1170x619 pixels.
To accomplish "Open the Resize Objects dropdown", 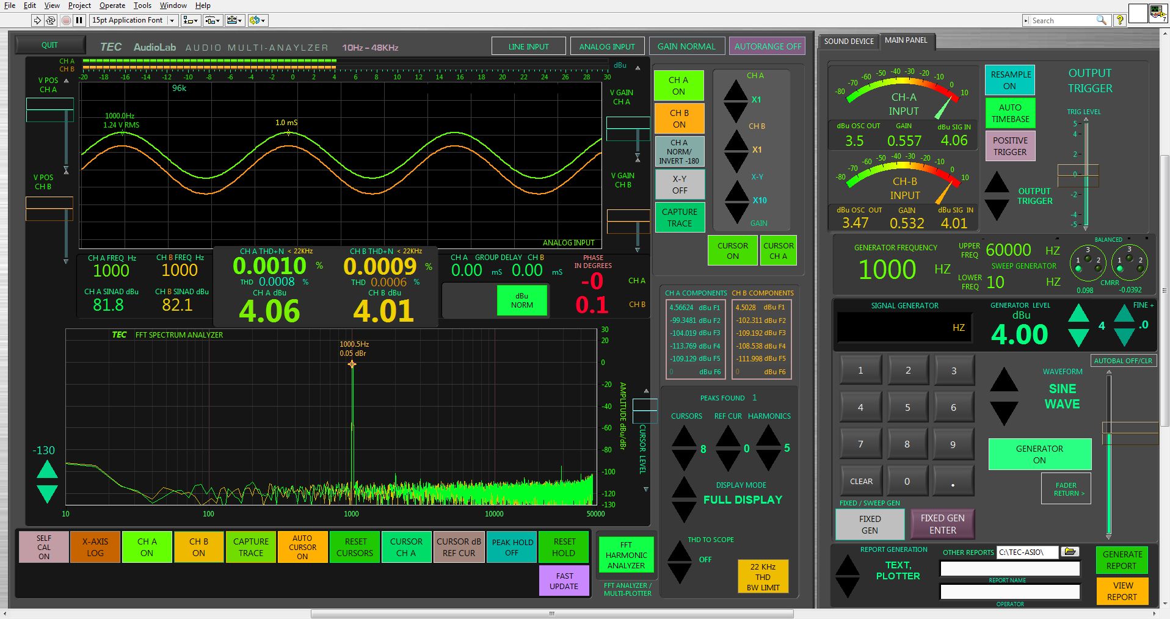I will [x=234, y=20].
